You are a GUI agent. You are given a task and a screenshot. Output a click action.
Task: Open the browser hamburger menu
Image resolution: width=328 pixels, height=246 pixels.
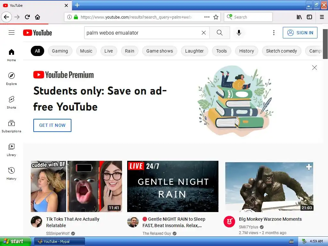click(322, 17)
